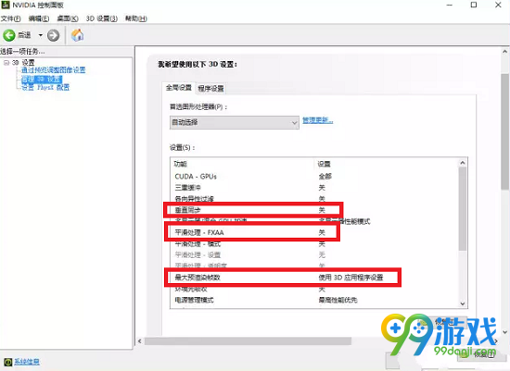Click the settings list scroll down arrow

click(x=463, y=303)
